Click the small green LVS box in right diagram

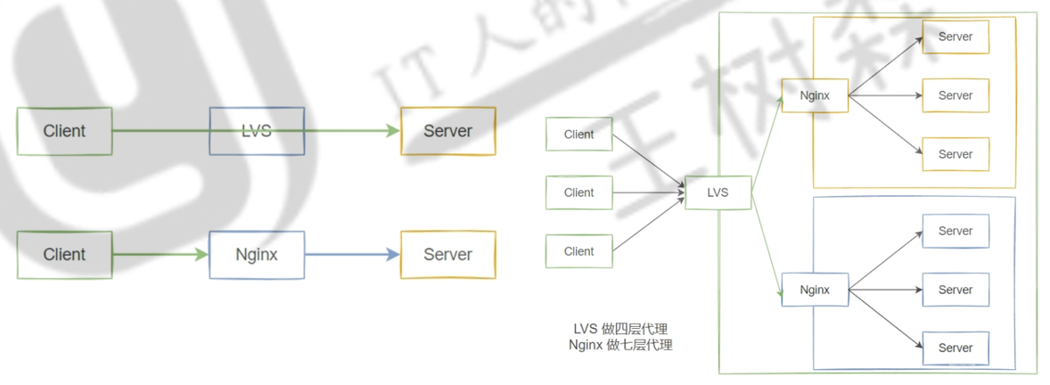pyautogui.click(x=718, y=192)
